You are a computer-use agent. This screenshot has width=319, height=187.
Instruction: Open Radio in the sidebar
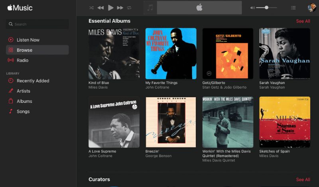(x=37, y=60)
